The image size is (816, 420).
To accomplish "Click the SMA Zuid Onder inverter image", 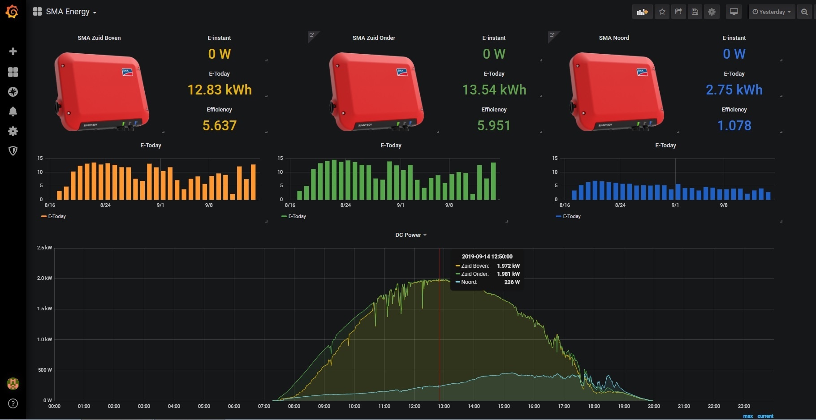I will 376,91.
